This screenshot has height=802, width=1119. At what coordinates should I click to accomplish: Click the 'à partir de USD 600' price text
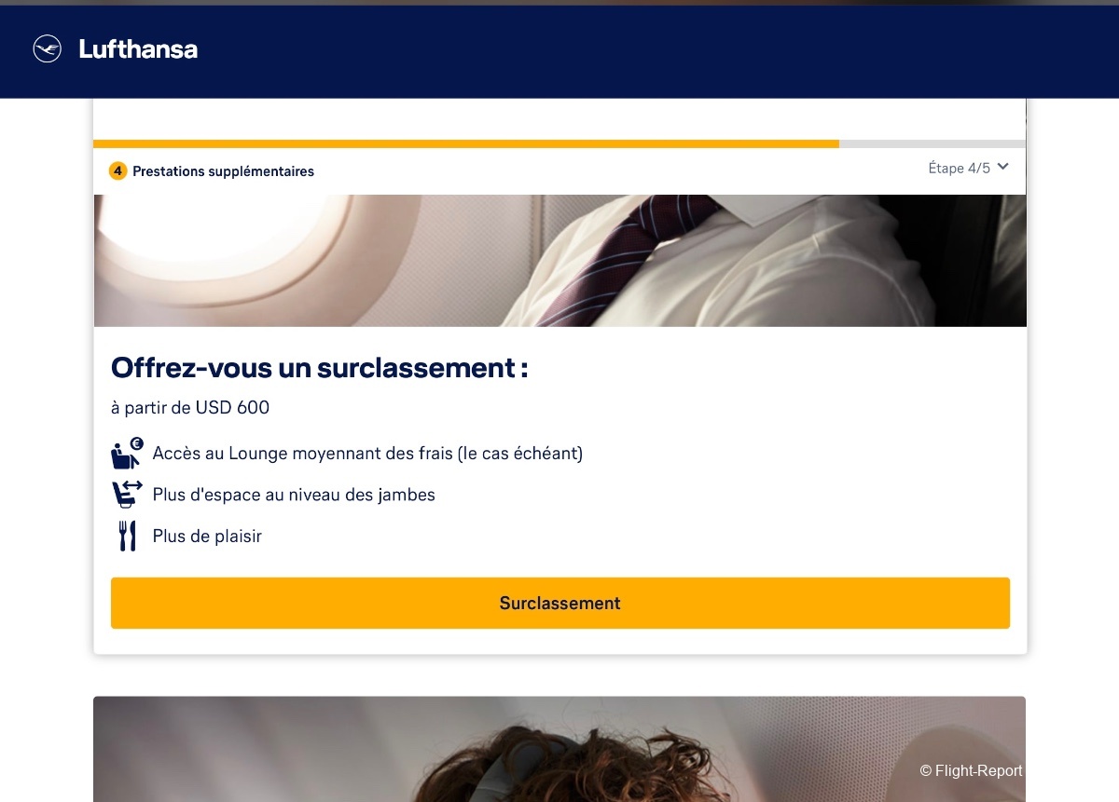coord(190,408)
